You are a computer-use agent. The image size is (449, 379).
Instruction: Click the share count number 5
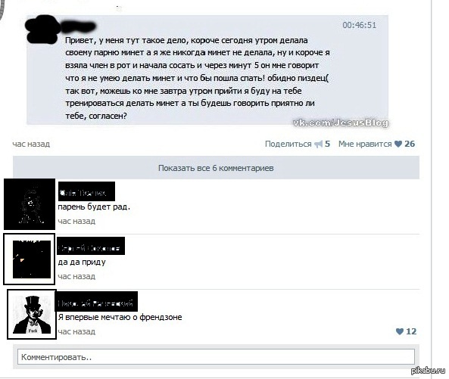(328, 144)
